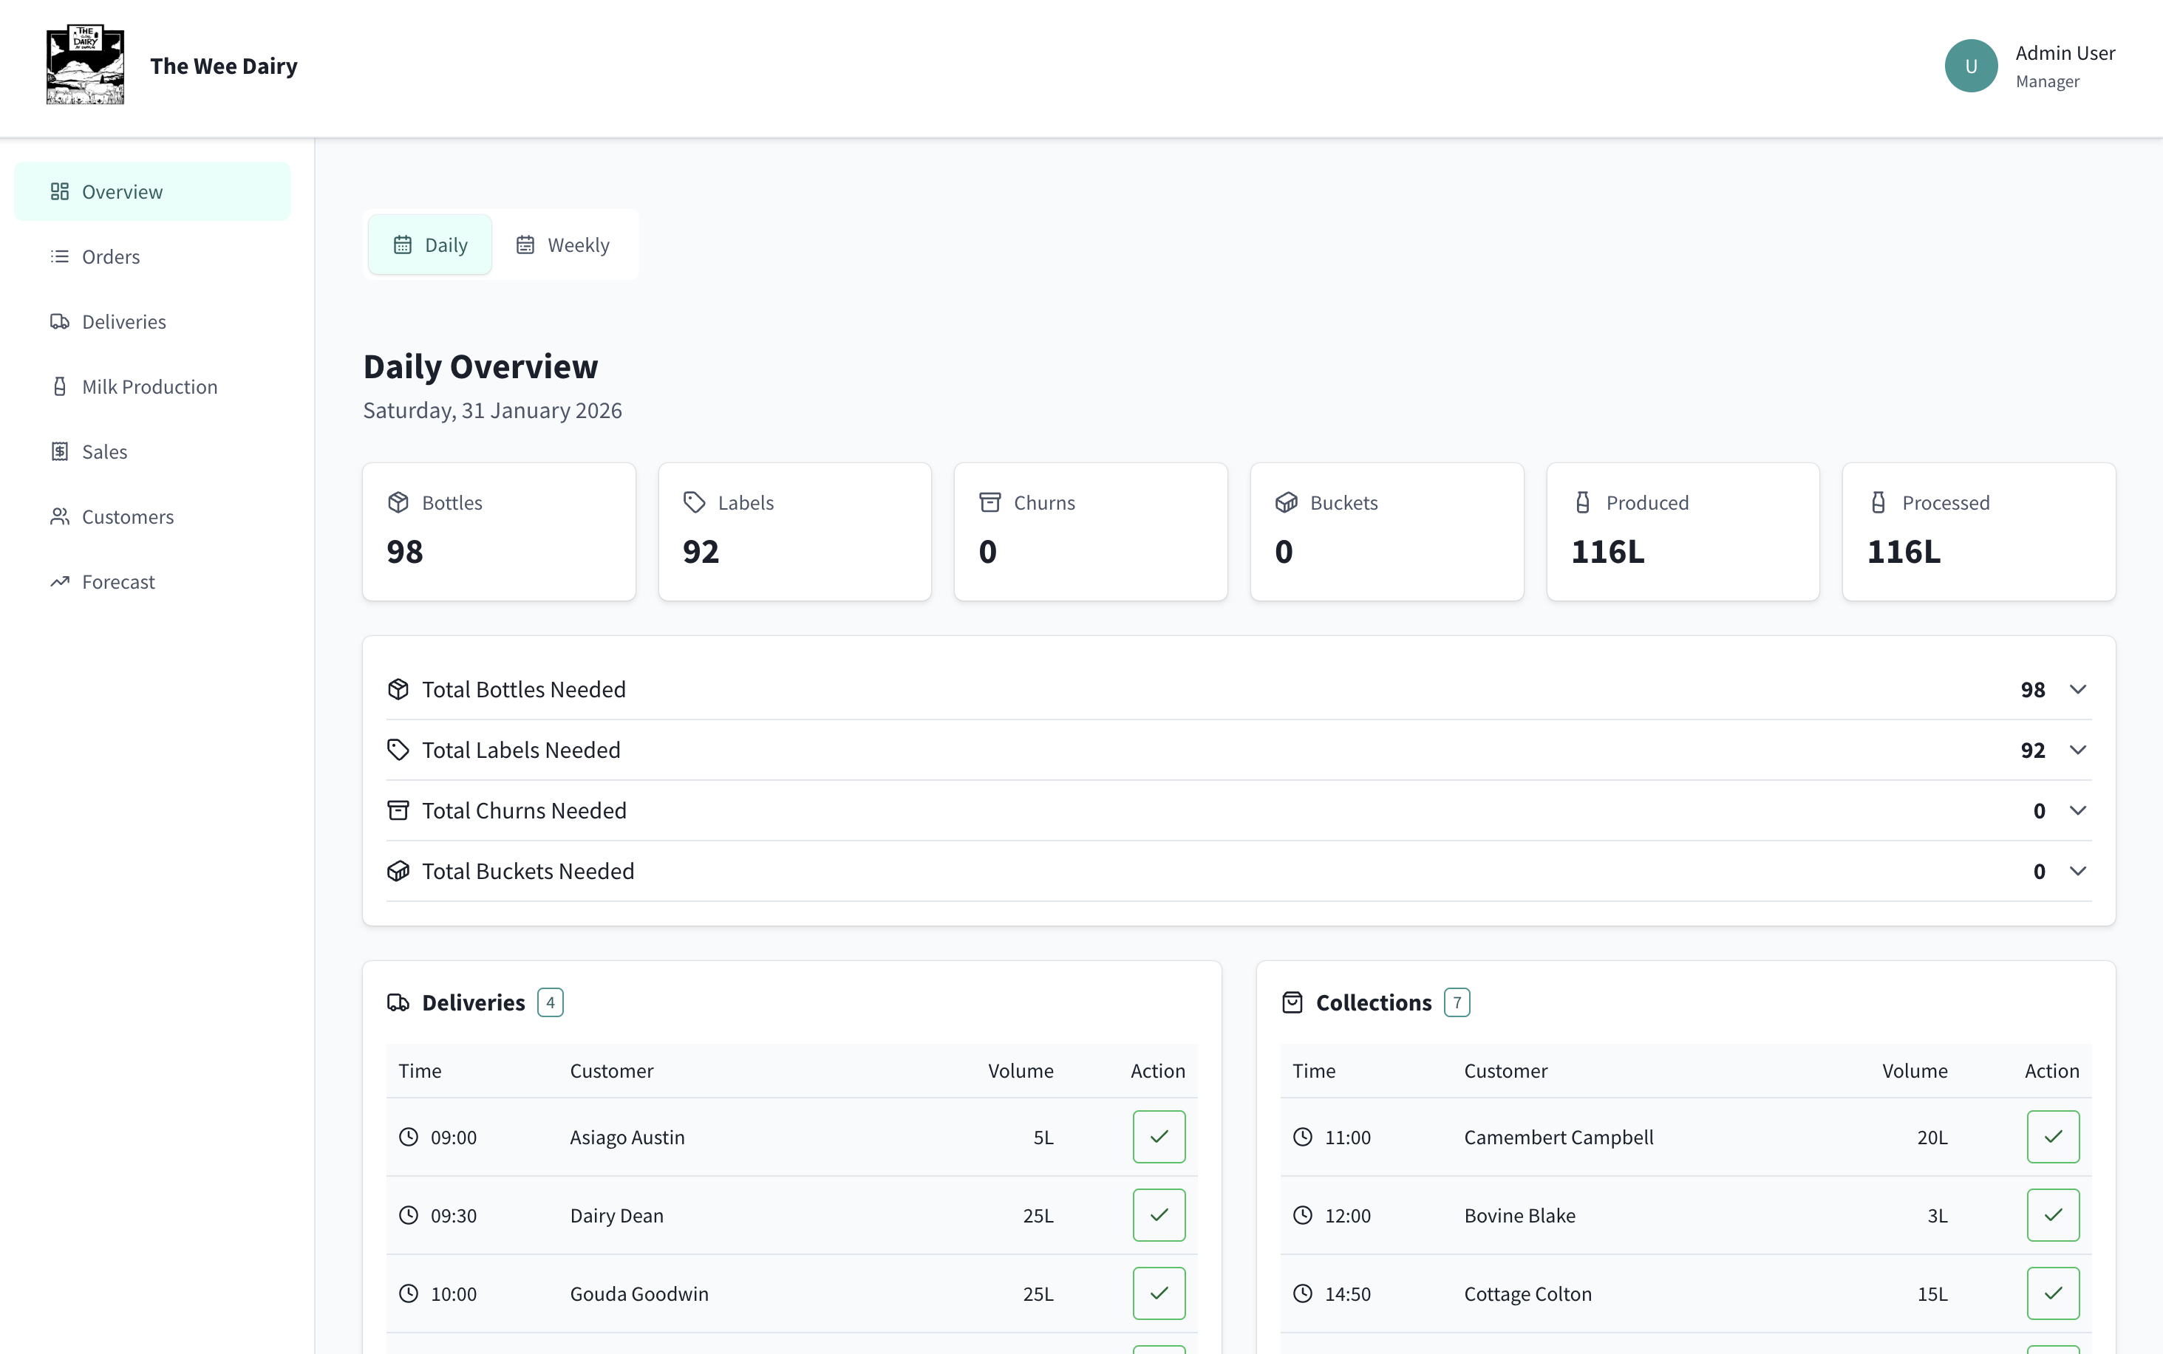This screenshot has height=1354, width=2163.
Task: Mark Bovine Blake collection done
Action: point(2052,1215)
